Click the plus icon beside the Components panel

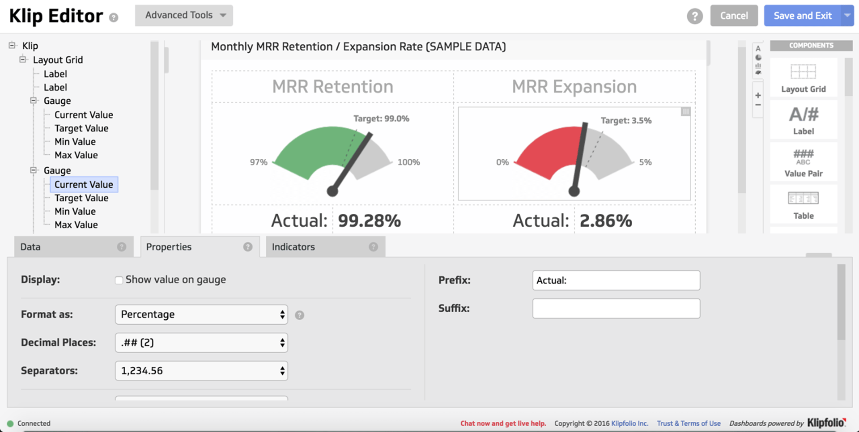pos(758,95)
